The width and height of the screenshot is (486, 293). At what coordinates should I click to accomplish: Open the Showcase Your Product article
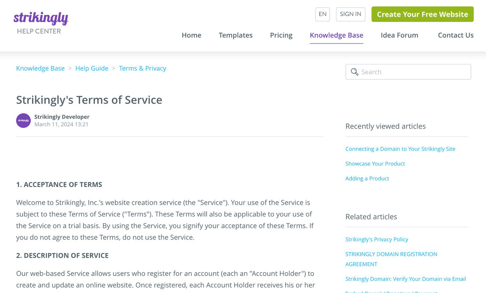click(375, 163)
